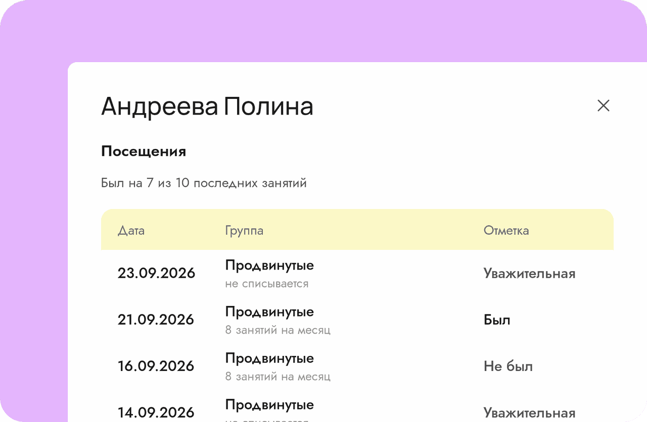Close the Андреева Полина dialog

(604, 105)
